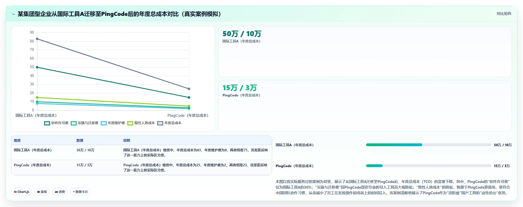Click the 对比矩阵 tag in the header
The height and width of the screenshot is (207, 523).
[x=504, y=14]
